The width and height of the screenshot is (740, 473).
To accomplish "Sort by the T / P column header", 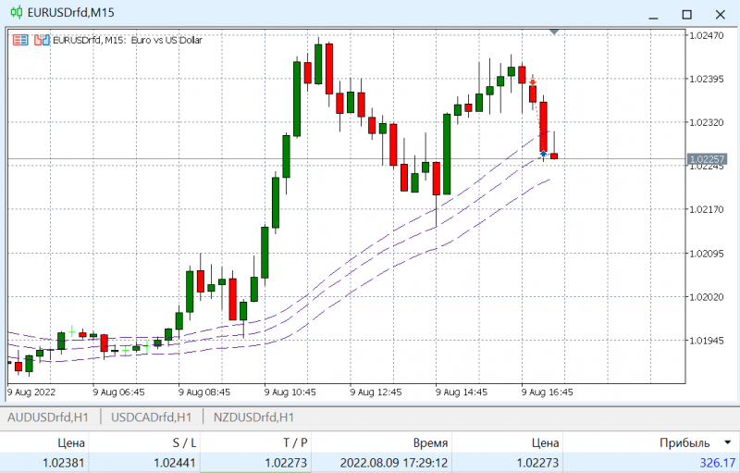I will 295,442.
